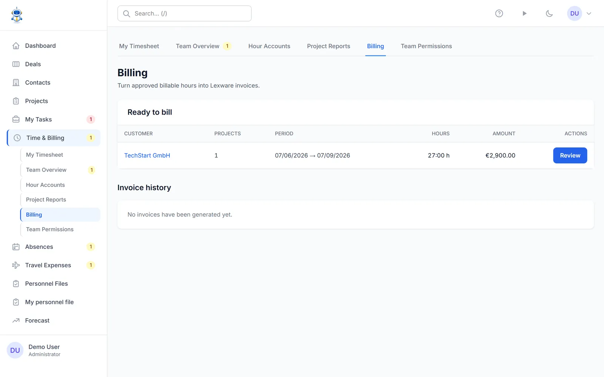The image size is (604, 377).
Task: Click the My Tasks briefcase icon
Action: tap(16, 120)
